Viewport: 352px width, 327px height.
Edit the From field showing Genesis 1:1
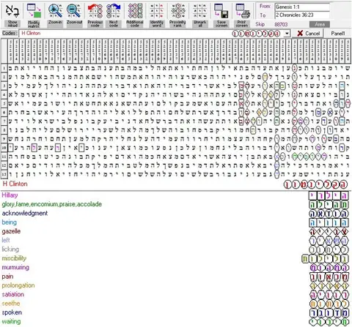click(302, 7)
